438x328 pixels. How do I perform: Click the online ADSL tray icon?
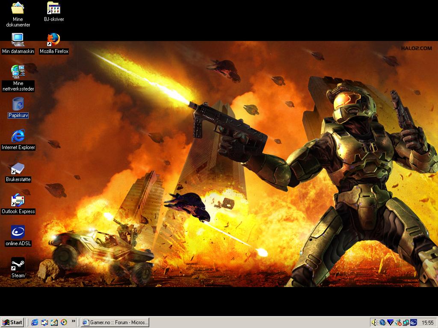coord(414,322)
